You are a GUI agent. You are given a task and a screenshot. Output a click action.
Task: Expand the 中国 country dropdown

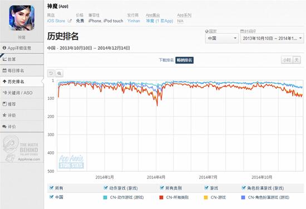tap(222, 38)
